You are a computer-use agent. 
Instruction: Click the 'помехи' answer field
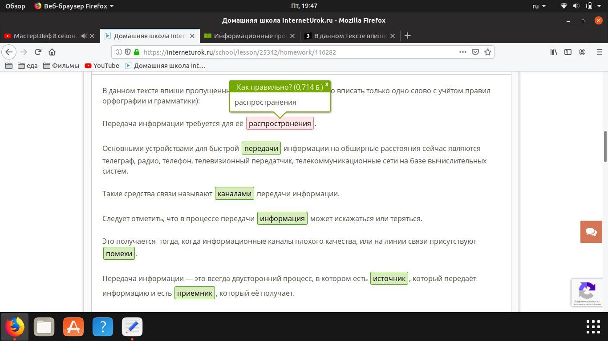[119, 254]
